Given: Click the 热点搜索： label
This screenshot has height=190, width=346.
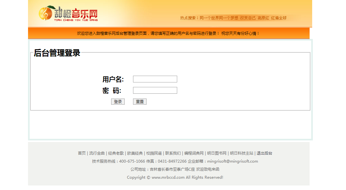Looking at the screenshot, I should click(190, 18).
